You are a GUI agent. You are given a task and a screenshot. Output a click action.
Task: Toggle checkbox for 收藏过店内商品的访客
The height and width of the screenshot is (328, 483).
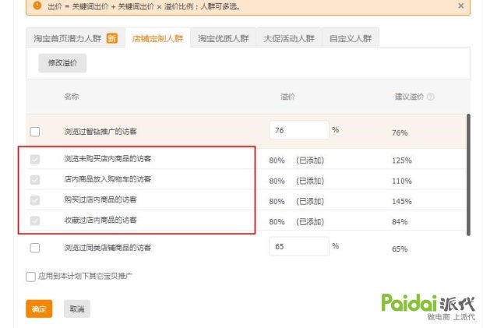point(35,220)
